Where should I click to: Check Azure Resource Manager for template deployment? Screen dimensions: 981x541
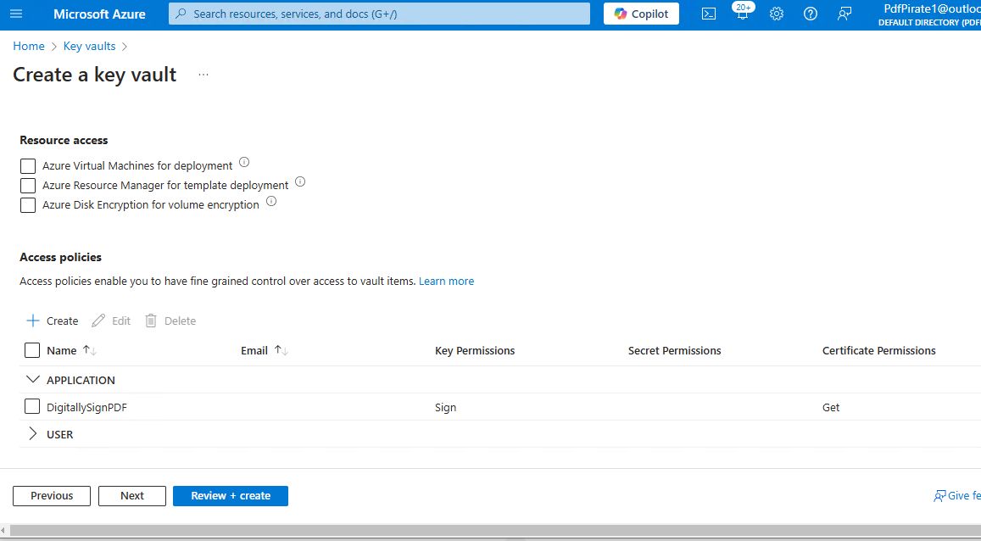tap(28, 185)
